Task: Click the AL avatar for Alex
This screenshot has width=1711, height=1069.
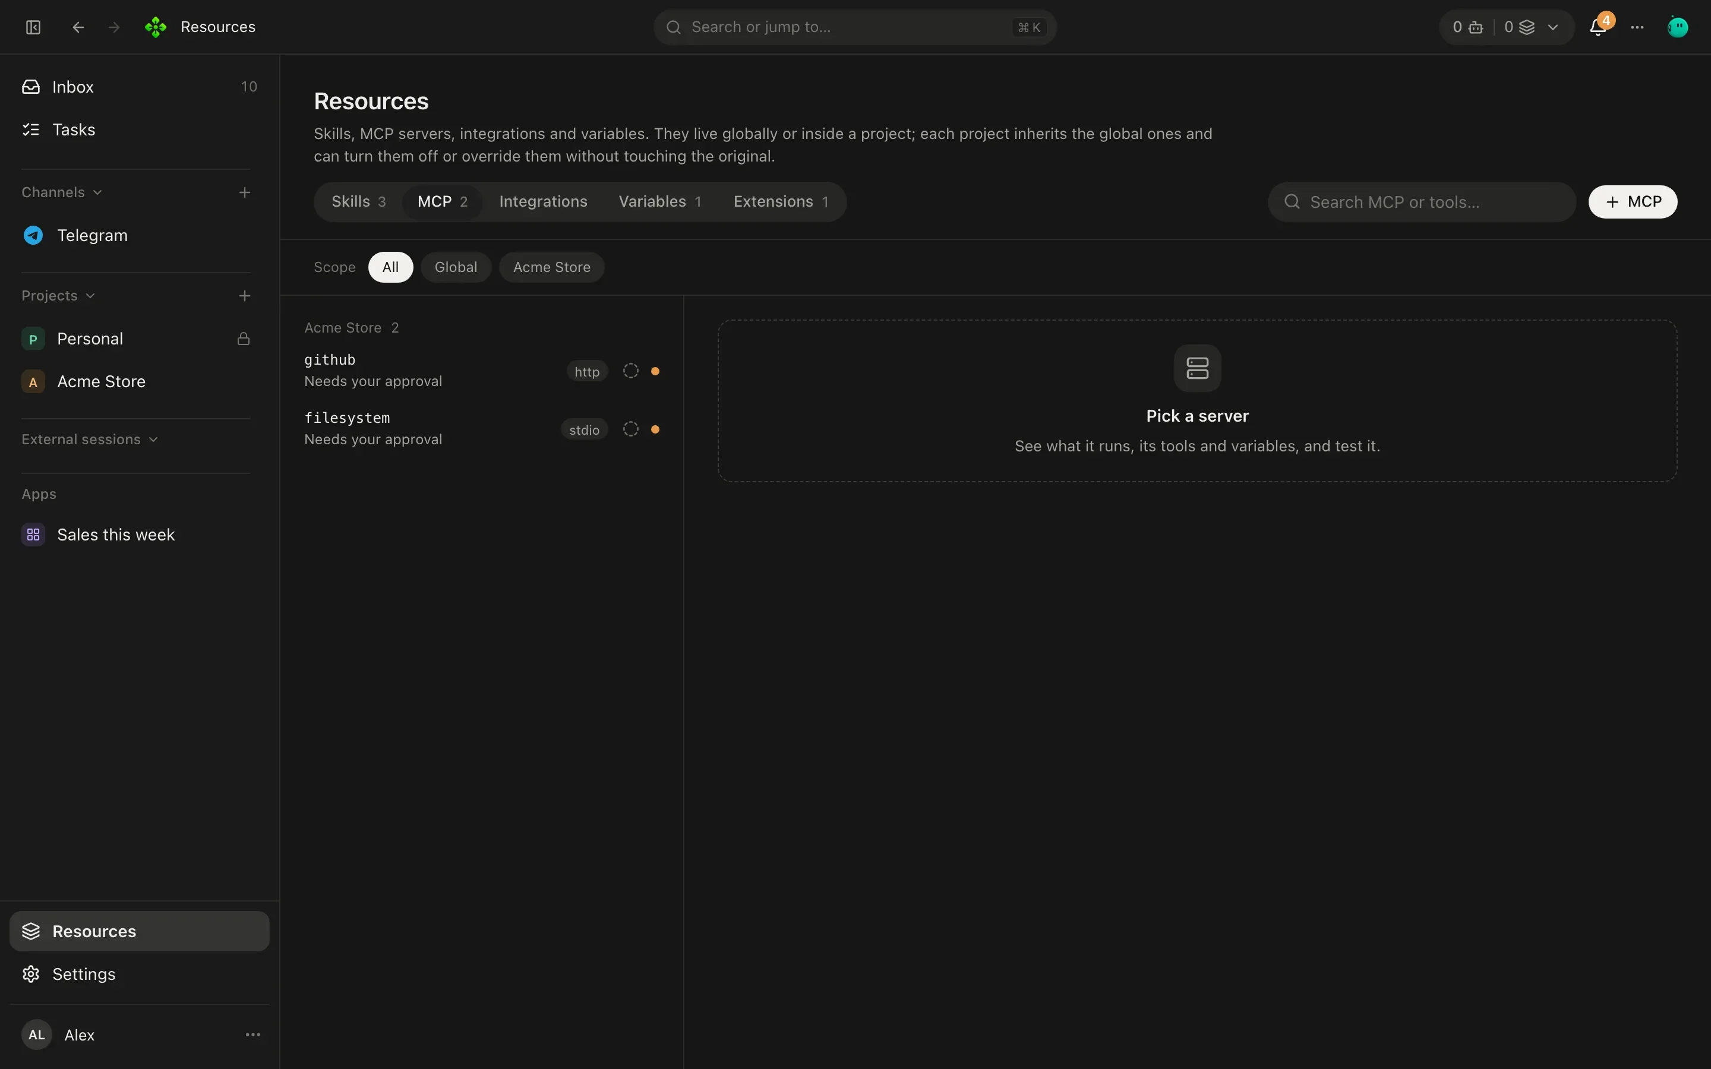Action: tap(37, 1035)
